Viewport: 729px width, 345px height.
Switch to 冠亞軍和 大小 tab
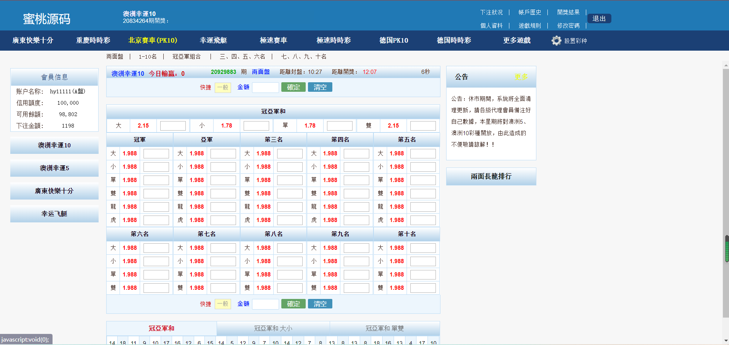click(273, 328)
